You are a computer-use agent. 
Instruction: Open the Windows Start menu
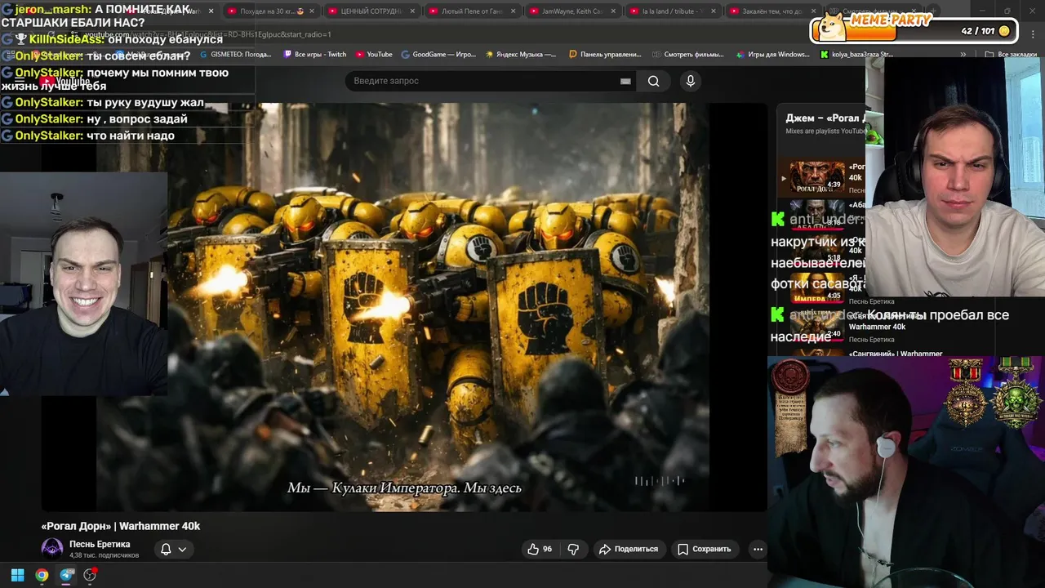pyautogui.click(x=17, y=575)
